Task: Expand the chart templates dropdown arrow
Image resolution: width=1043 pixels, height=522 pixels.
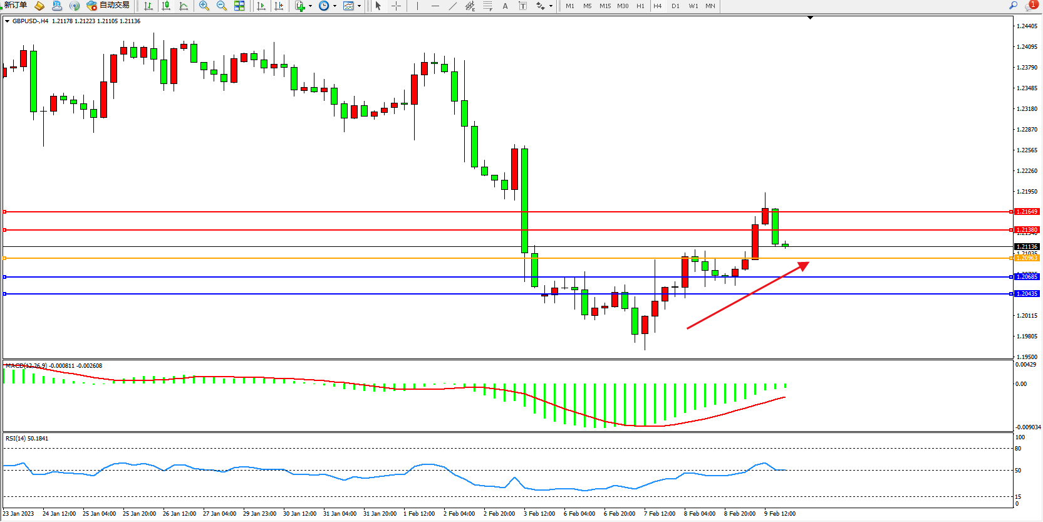Action: 359,6
